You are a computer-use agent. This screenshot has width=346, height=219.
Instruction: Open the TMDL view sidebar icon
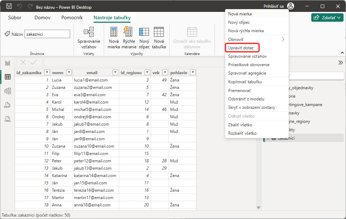click(8, 119)
